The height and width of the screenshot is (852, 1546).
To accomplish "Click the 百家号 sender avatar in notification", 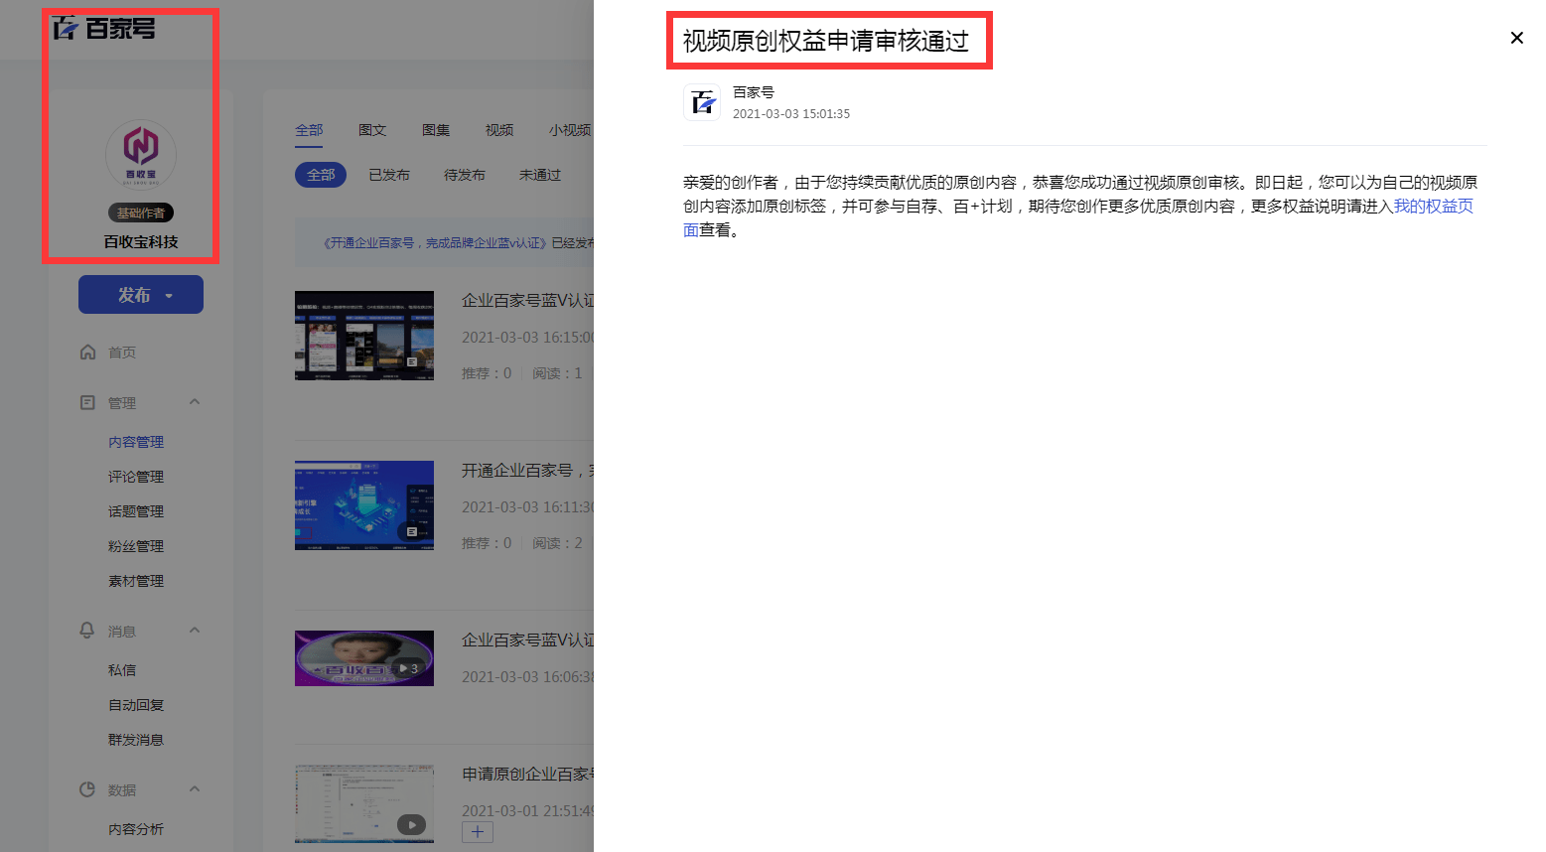I will point(702,102).
